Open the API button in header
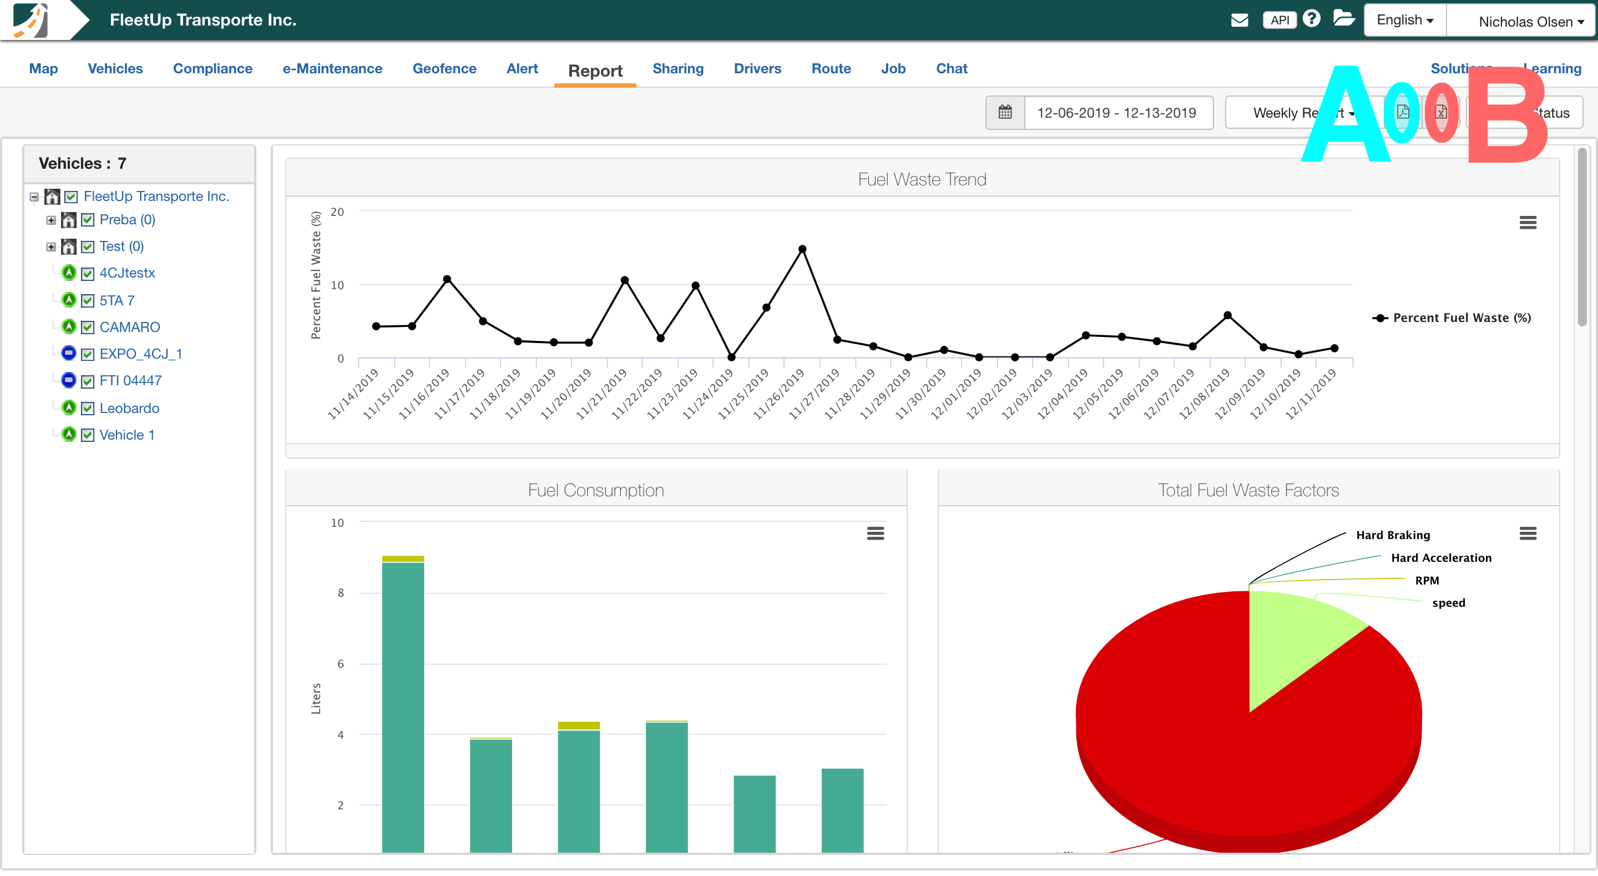This screenshot has height=876, width=1598. click(x=1279, y=21)
